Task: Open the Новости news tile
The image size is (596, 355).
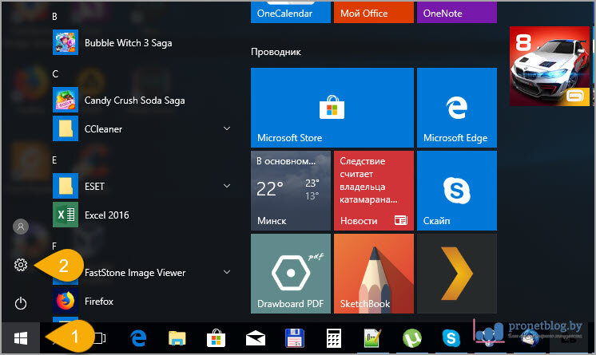Action: click(x=374, y=191)
